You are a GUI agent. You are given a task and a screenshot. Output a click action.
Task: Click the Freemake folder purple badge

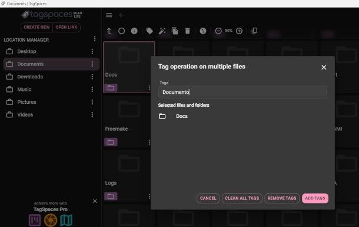click(x=111, y=142)
